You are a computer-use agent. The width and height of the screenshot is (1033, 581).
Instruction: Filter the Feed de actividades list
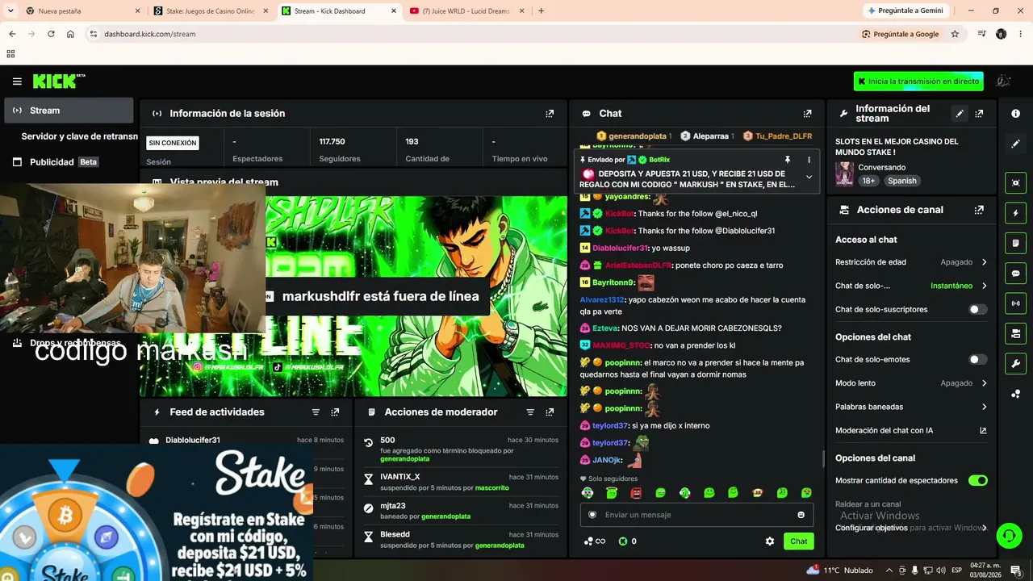[x=316, y=412]
